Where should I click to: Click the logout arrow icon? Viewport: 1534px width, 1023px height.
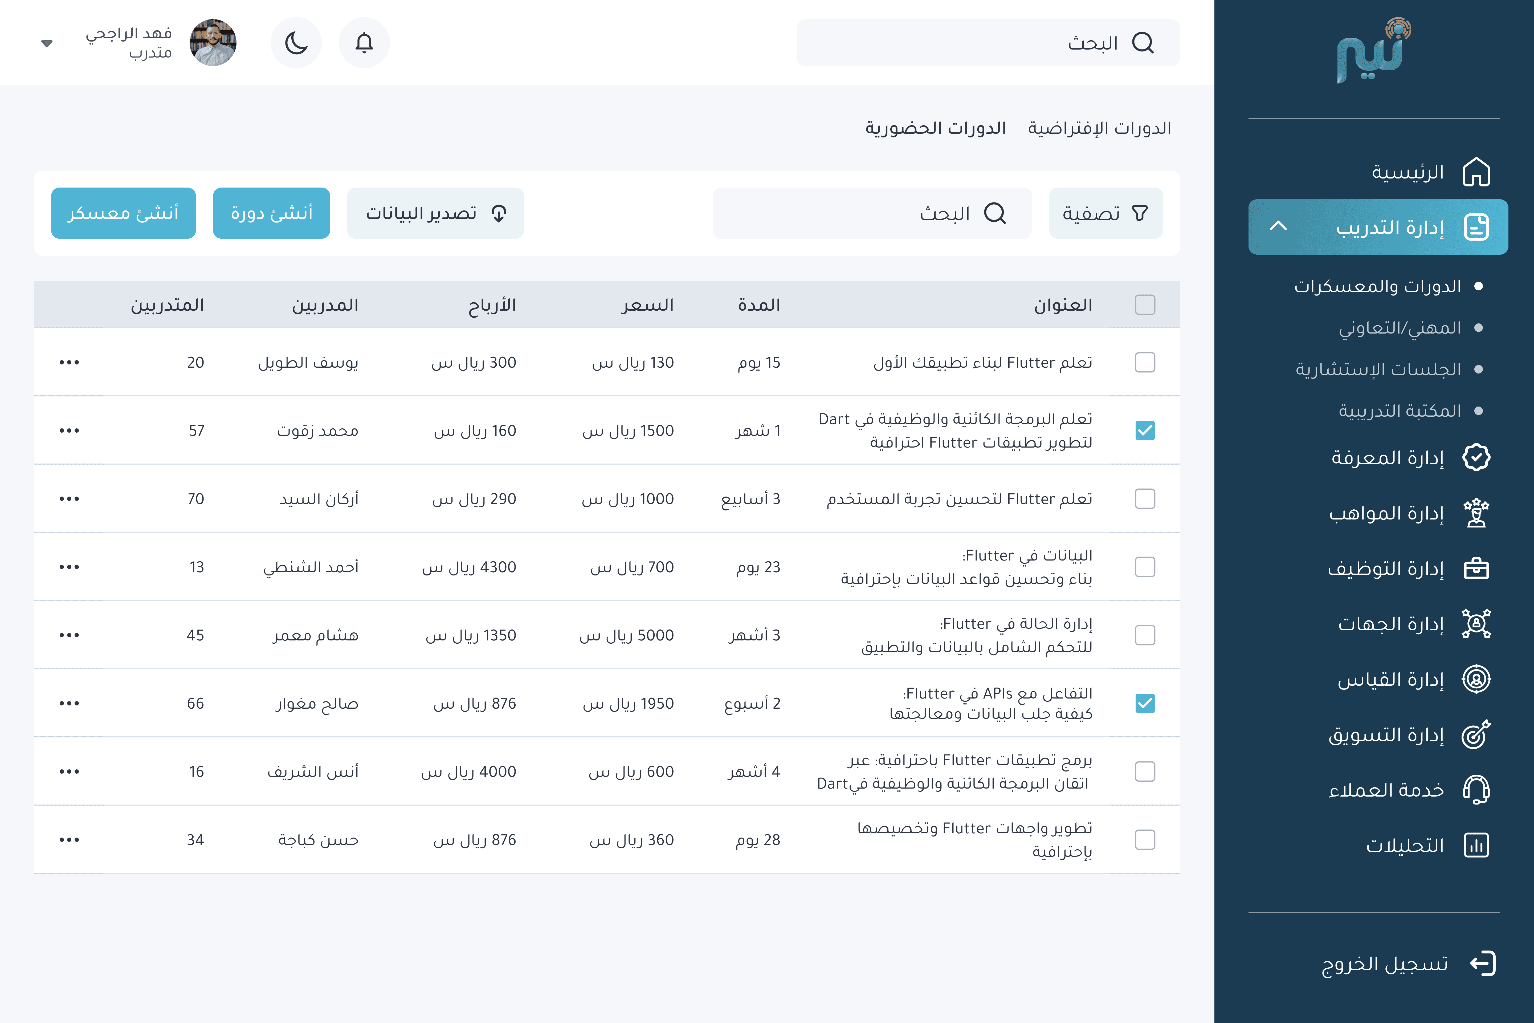pos(1483,964)
